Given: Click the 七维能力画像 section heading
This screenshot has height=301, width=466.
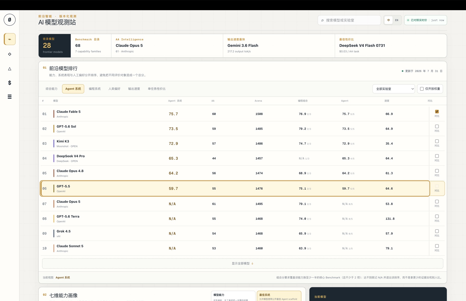Looking at the screenshot, I should point(63,296).
